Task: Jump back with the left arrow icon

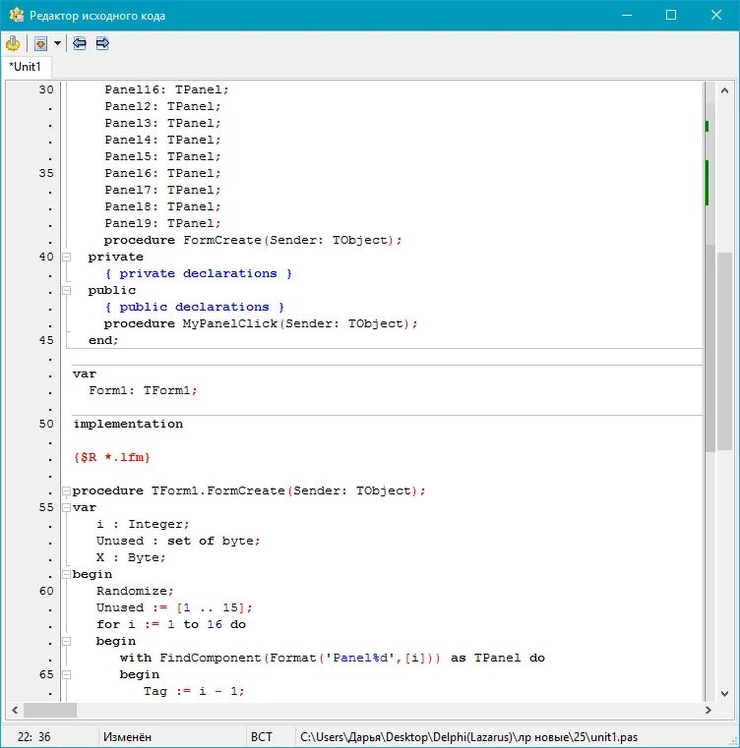Action: click(x=80, y=43)
